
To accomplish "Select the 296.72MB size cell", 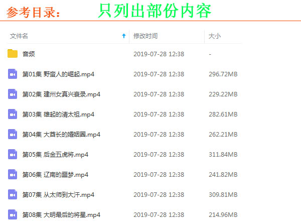I will pyautogui.click(x=223, y=74).
